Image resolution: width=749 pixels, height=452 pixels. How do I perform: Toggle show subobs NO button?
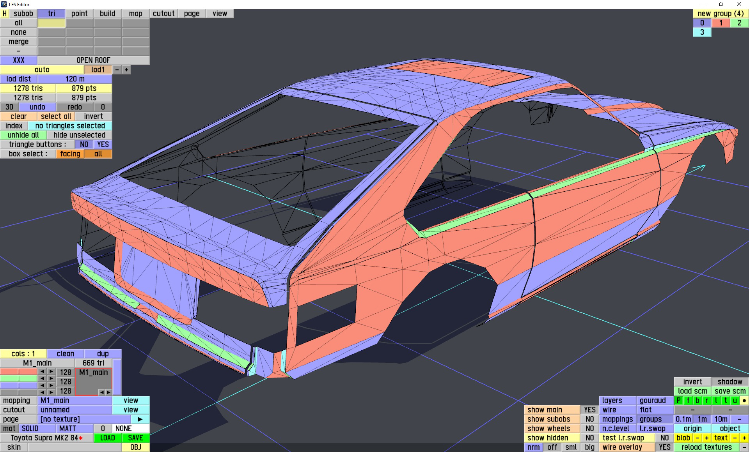(589, 419)
